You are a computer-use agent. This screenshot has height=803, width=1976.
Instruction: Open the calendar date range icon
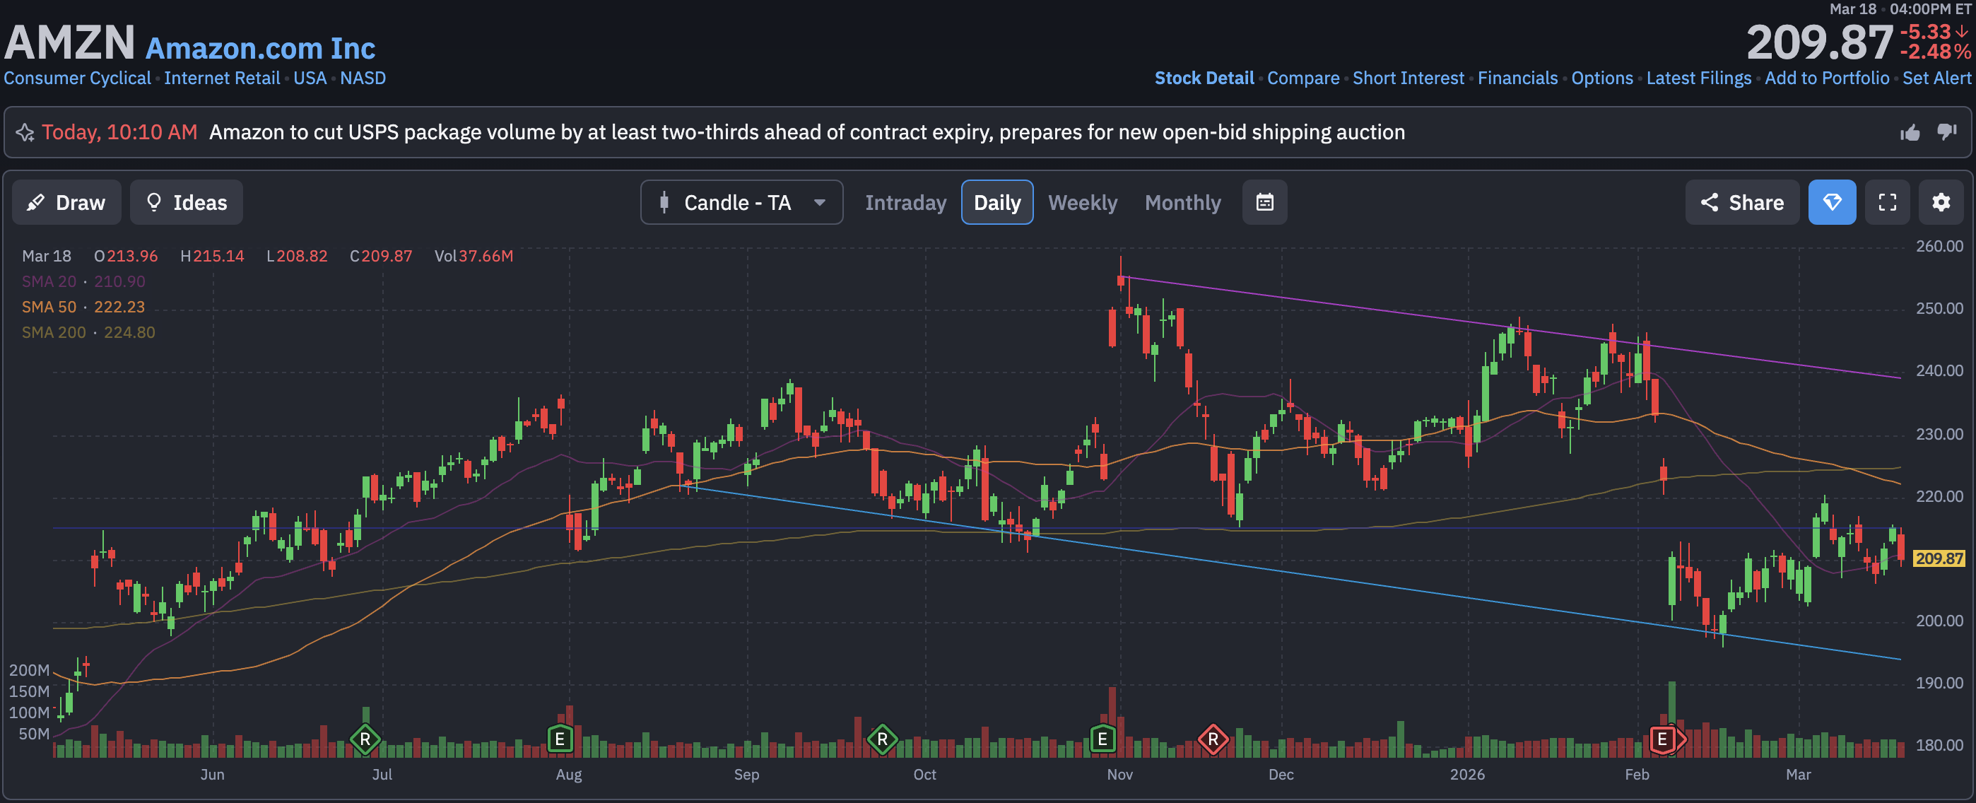(1264, 202)
